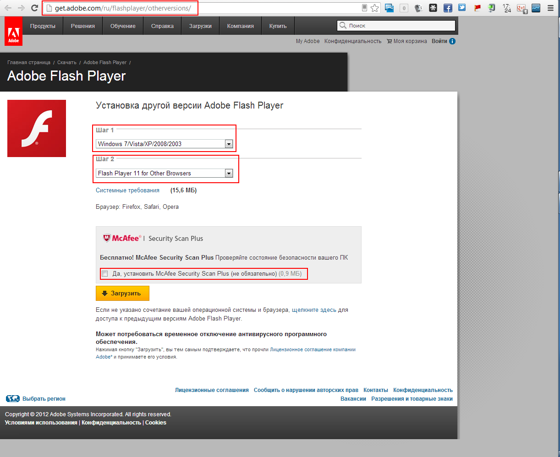560x457 pixels.
Task: Click the Поиск search field
Action: pos(396,26)
